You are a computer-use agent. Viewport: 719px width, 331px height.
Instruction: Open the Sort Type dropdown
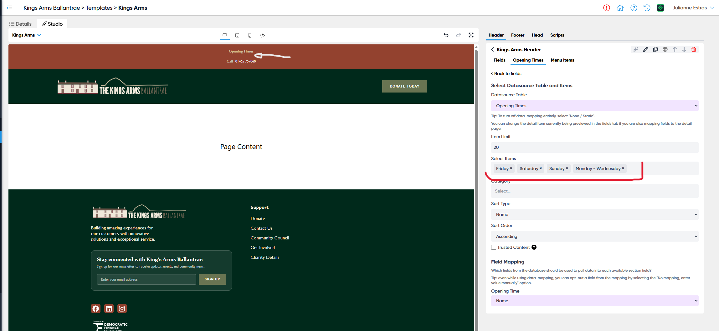pyautogui.click(x=595, y=214)
